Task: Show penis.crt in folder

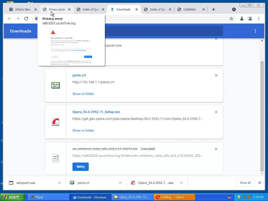Action: pyautogui.click(x=83, y=94)
